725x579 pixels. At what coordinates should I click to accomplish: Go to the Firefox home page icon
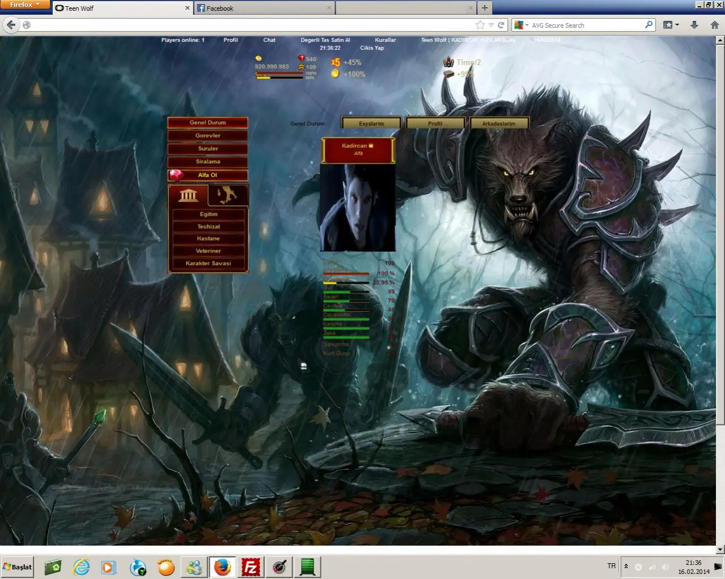(715, 25)
